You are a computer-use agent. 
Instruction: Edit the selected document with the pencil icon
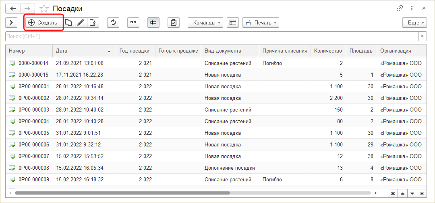coord(81,22)
